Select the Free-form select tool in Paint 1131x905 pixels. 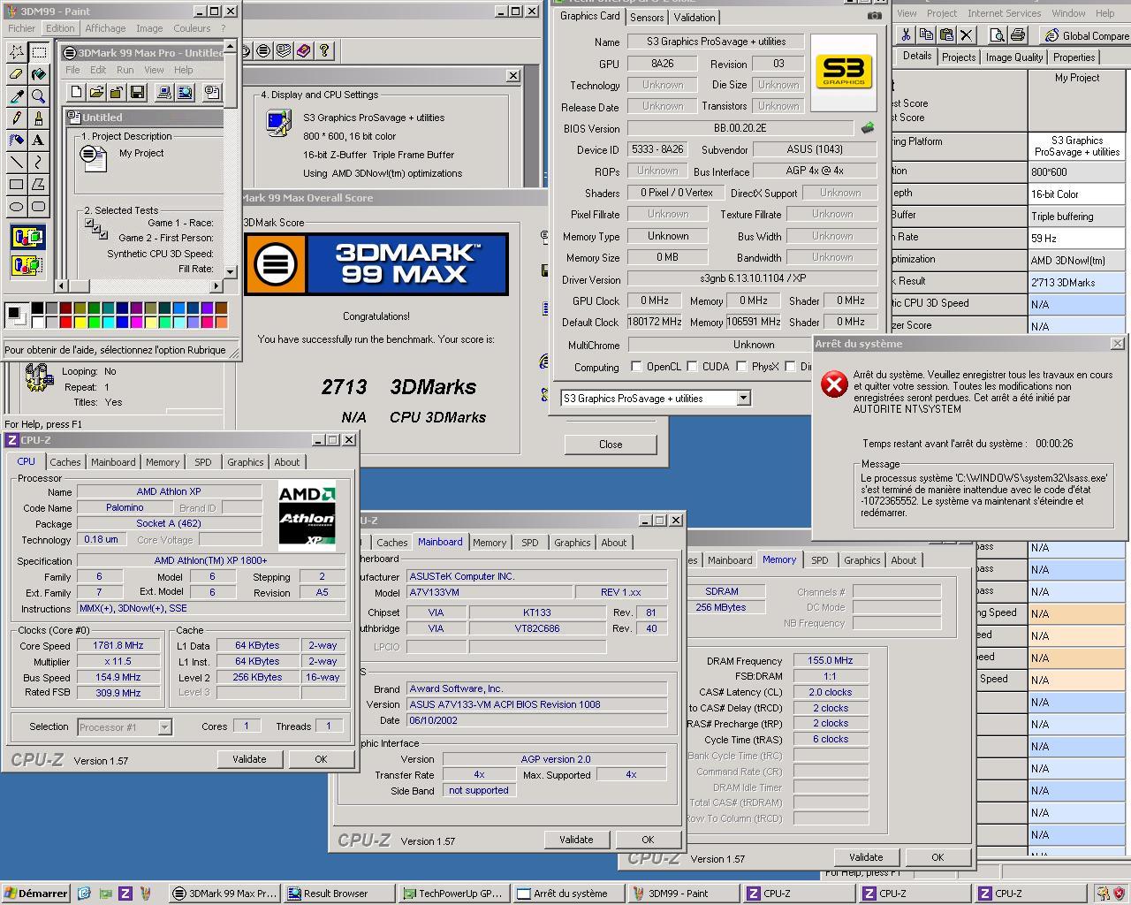click(x=16, y=52)
